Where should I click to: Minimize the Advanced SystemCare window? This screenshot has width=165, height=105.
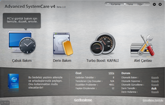point(154,4)
